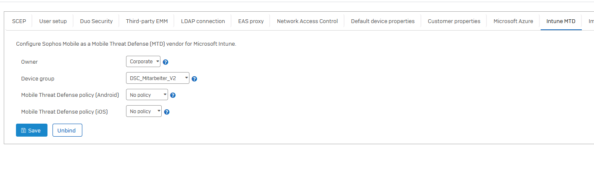Switch to Microsoft Azure tab
Image resolution: width=594 pixels, height=171 pixels.
click(x=513, y=21)
